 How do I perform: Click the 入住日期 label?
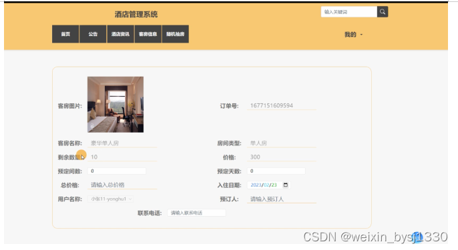(x=229, y=185)
